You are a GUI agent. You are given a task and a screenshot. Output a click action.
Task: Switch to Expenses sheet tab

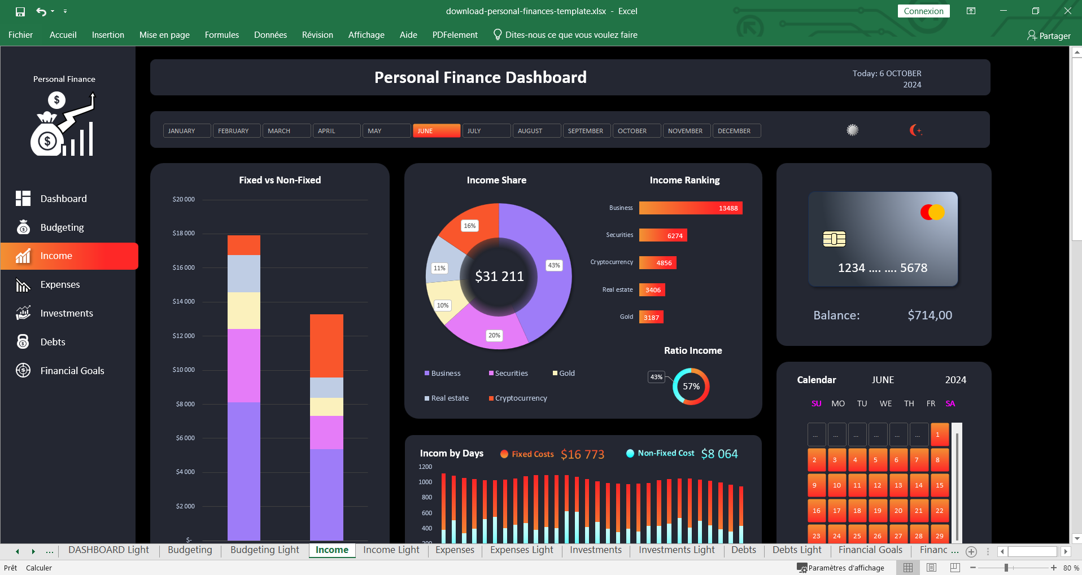pyautogui.click(x=455, y=550)
